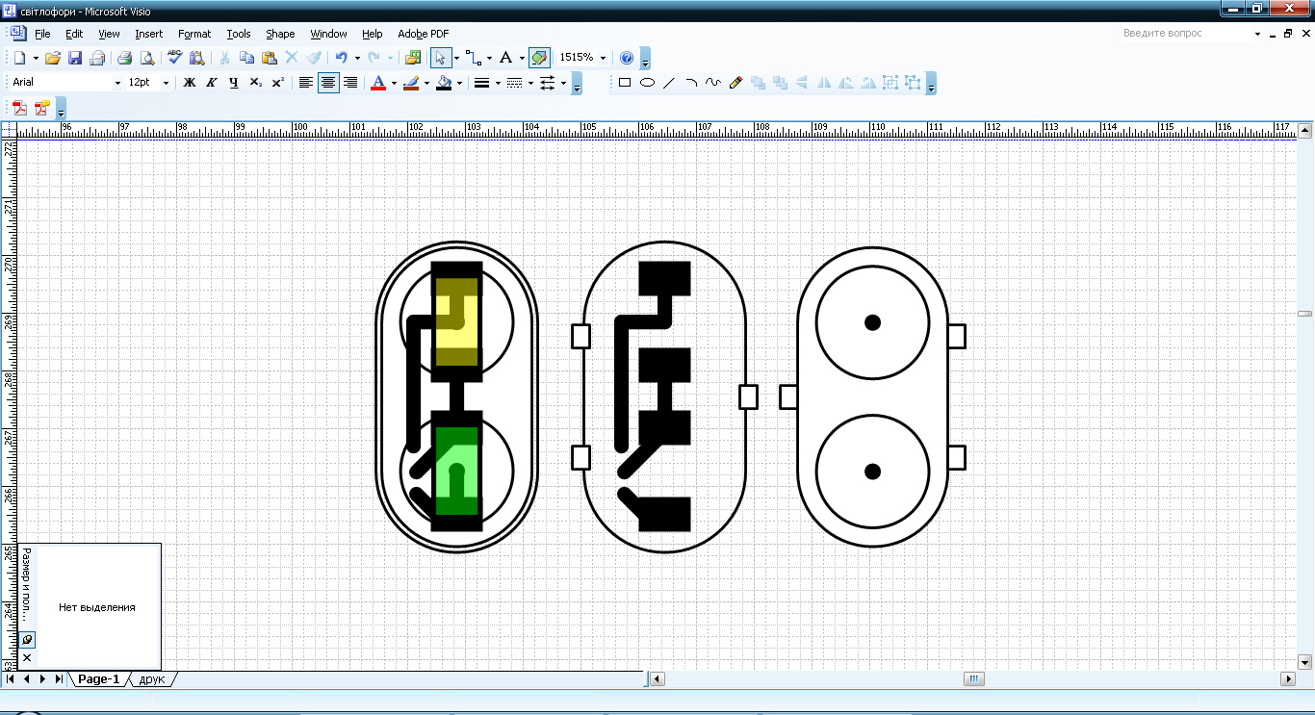This screenshot has width=1315, height=715.
Task: Select the Rectangle drawing tool
Action: pyautogui.click(x=625, y=83)
